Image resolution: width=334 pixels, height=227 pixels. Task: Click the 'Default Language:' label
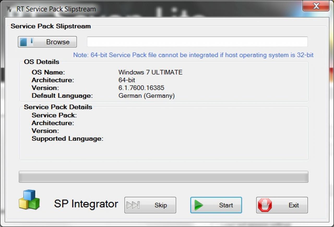[x=62, y=96]
